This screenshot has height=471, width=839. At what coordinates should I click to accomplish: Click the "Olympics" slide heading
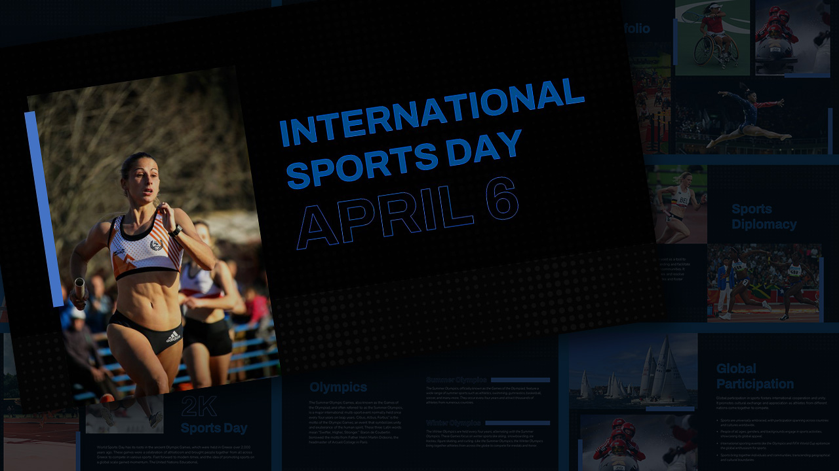point(338,387)
